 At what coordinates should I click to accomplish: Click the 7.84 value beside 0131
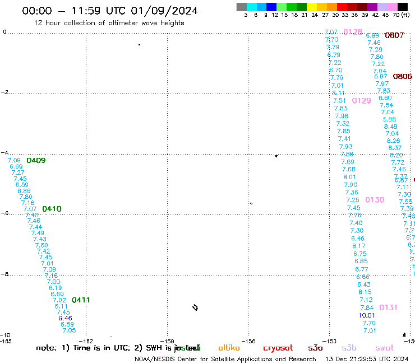367,307
